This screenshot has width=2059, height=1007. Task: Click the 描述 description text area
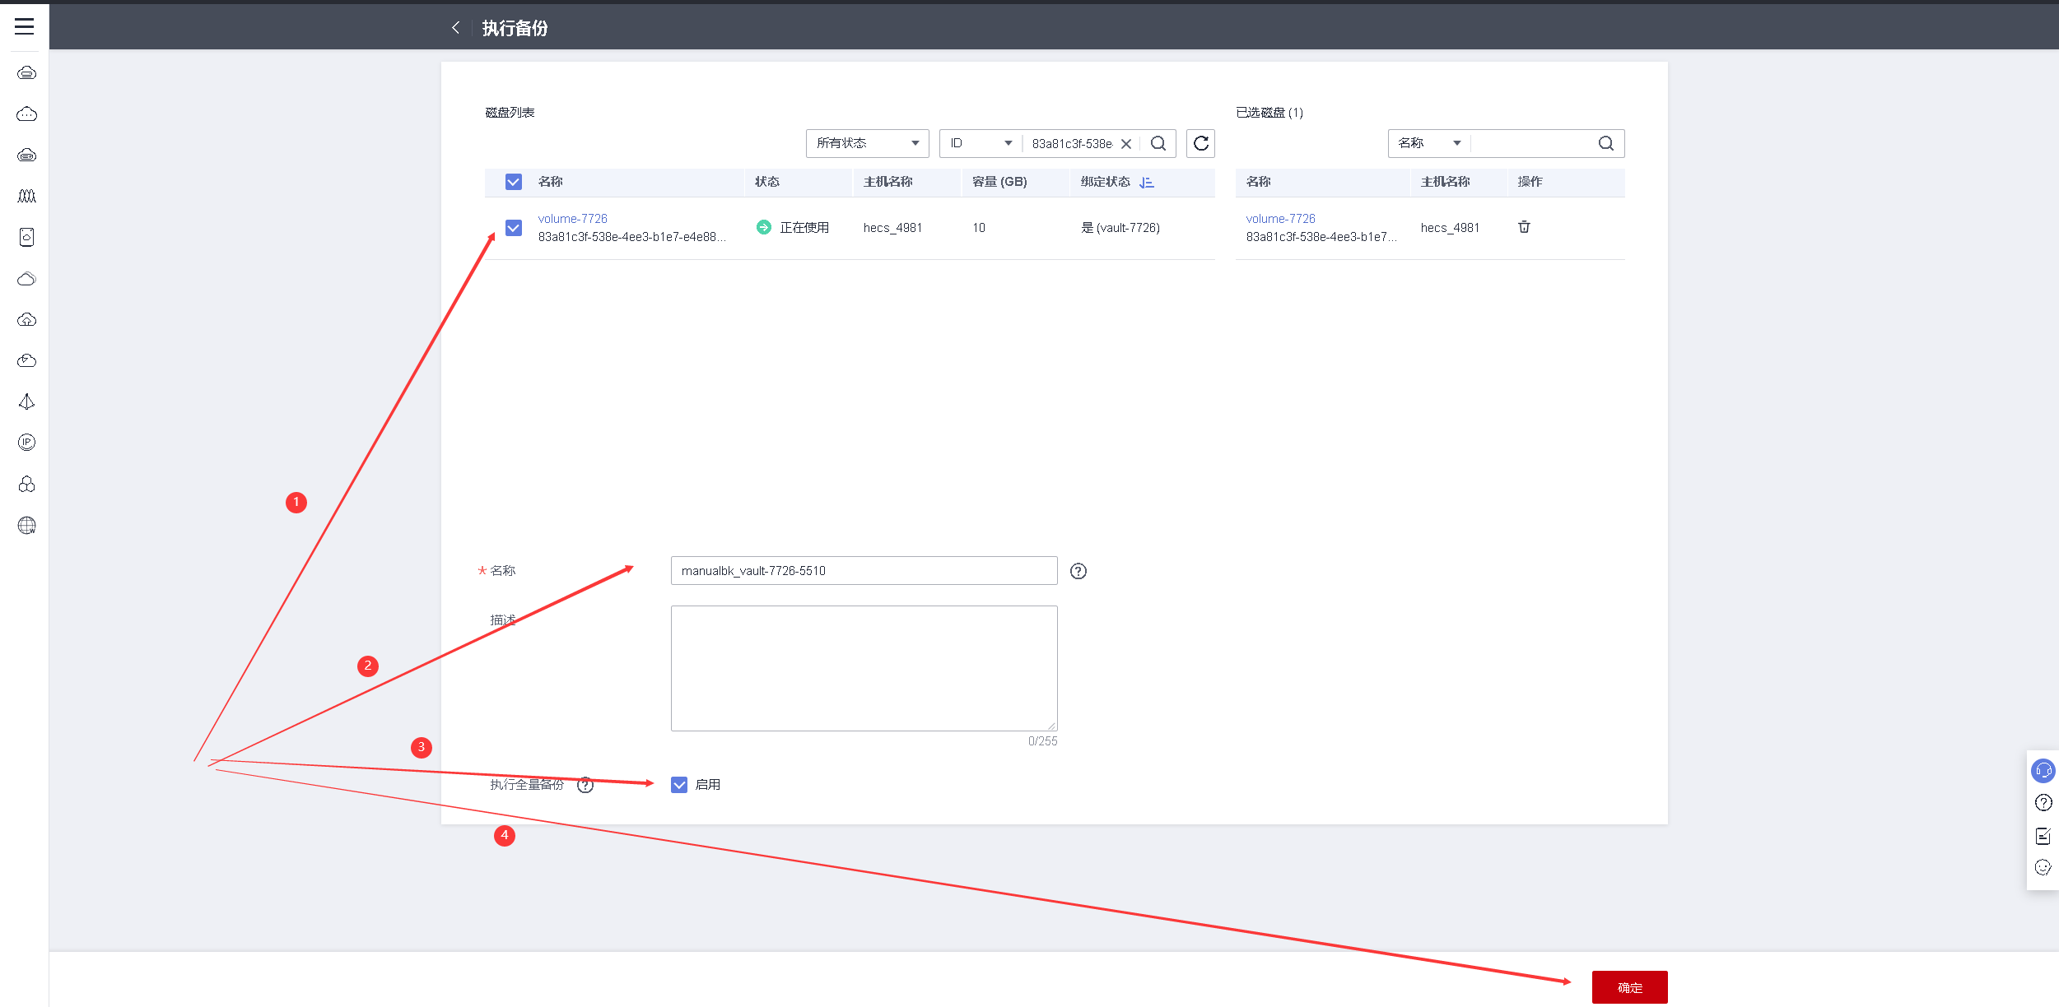pos(864,668)
